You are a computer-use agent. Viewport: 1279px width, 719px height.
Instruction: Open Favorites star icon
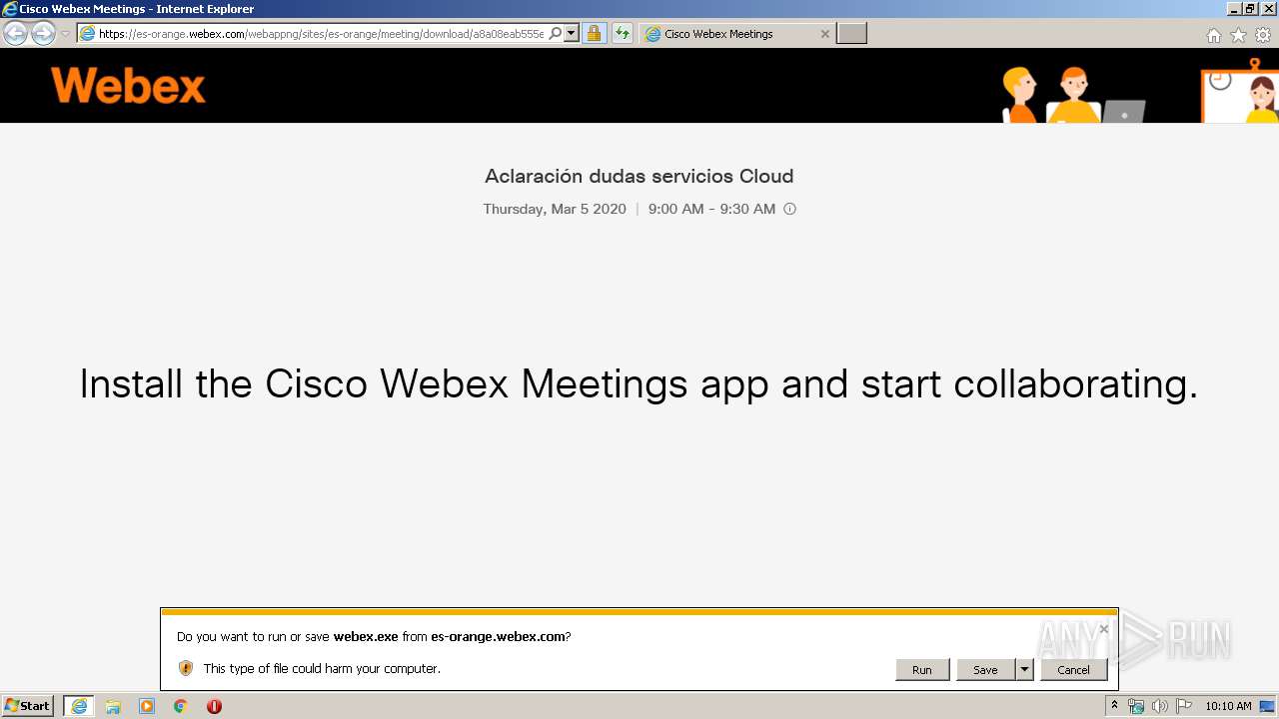pyautogui.click(x=1238, y=35)
